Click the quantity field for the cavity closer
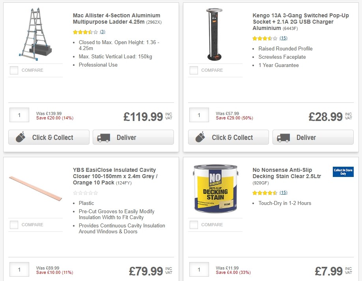The width and height of the screenshot is (362, 281). (19, 270)
